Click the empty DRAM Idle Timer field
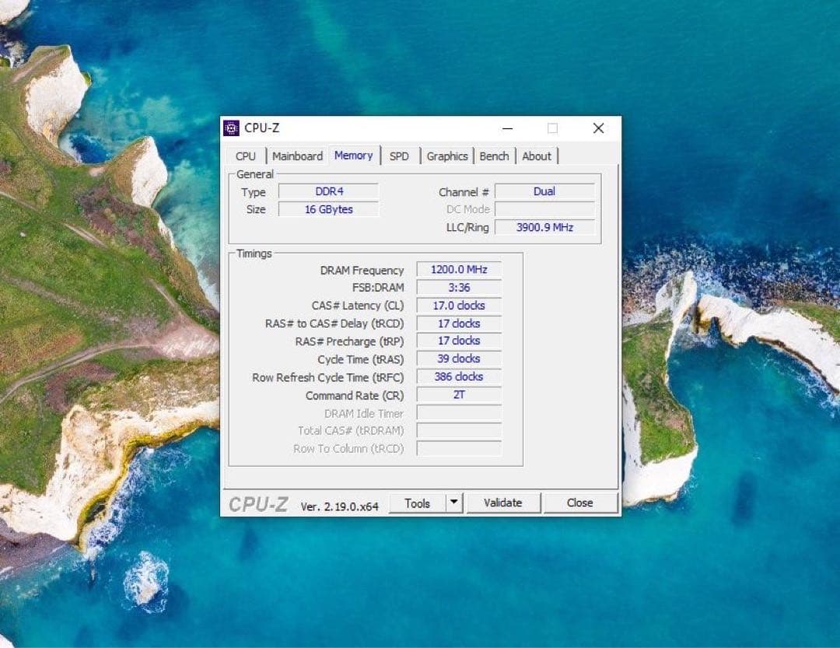 click(459, 413)
